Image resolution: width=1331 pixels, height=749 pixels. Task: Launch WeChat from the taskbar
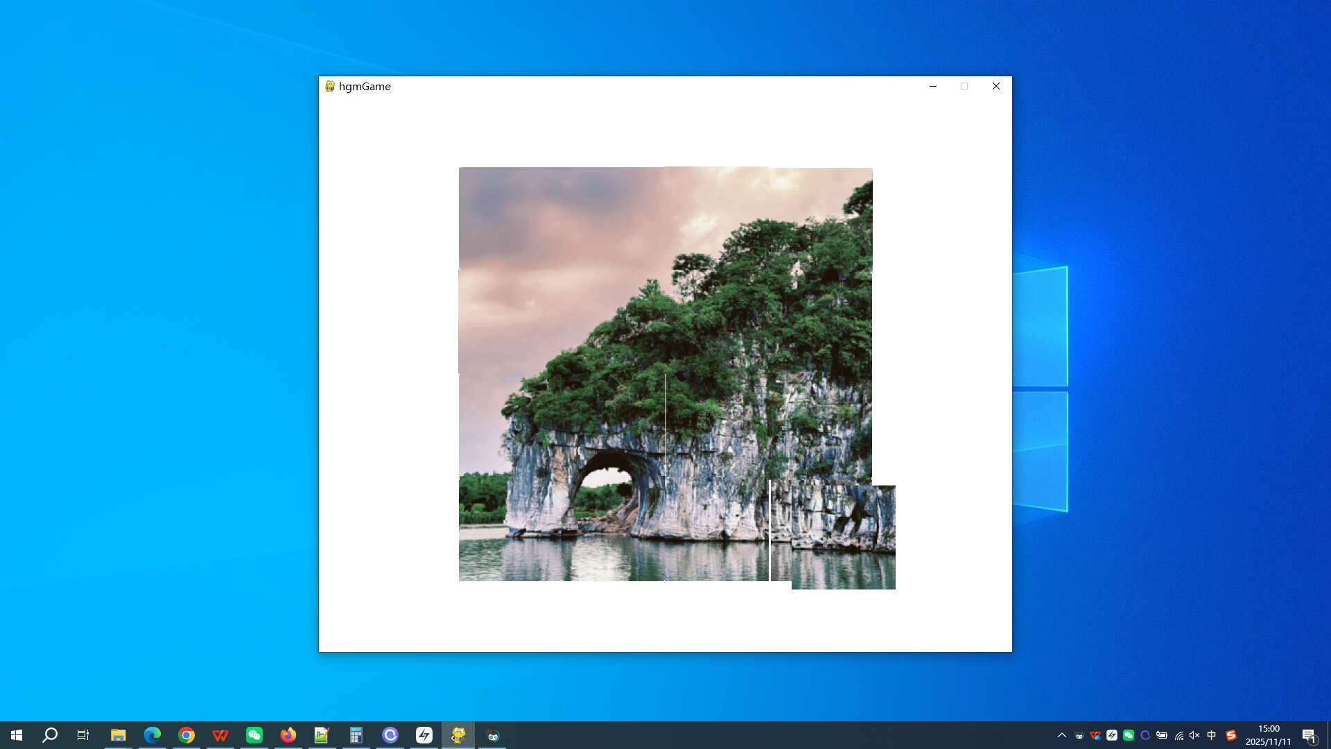tap(254, 736)
